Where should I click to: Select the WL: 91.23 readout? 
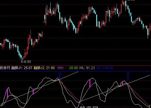click(x=87, y=68)
